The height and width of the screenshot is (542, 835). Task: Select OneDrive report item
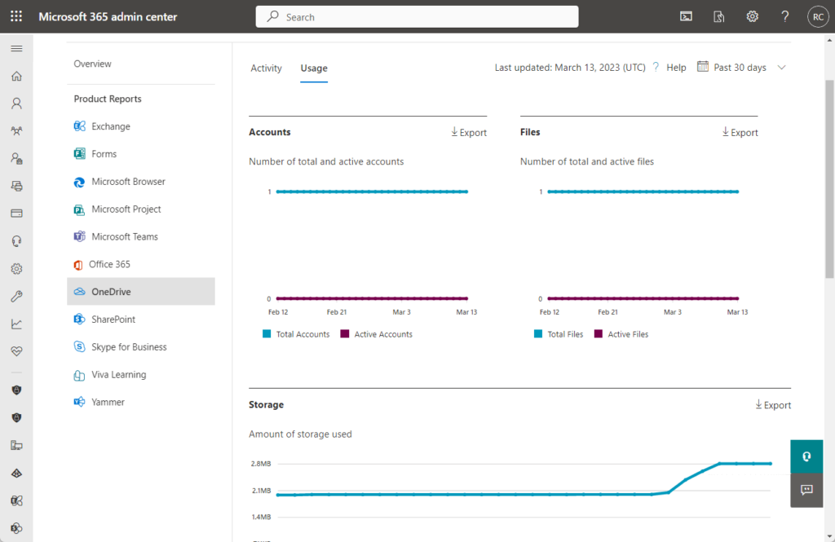pyautogui.click(x=141, y=292)
